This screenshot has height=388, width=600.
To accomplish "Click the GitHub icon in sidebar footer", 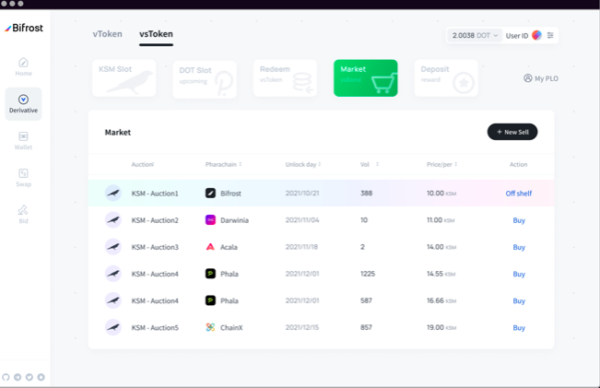I will (x=6, y=377).
